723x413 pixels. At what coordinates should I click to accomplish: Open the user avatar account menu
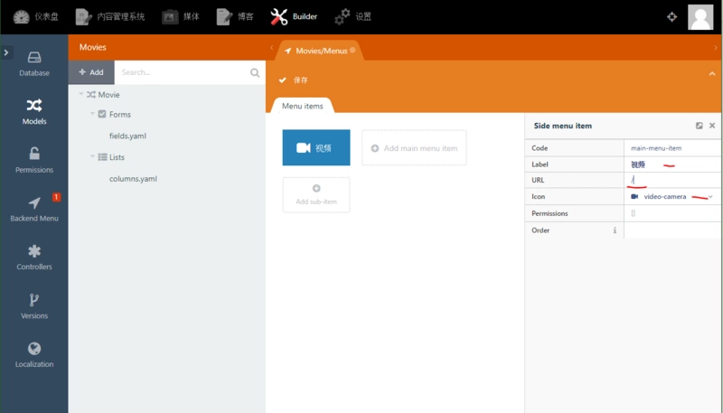(x=700, y=17)
